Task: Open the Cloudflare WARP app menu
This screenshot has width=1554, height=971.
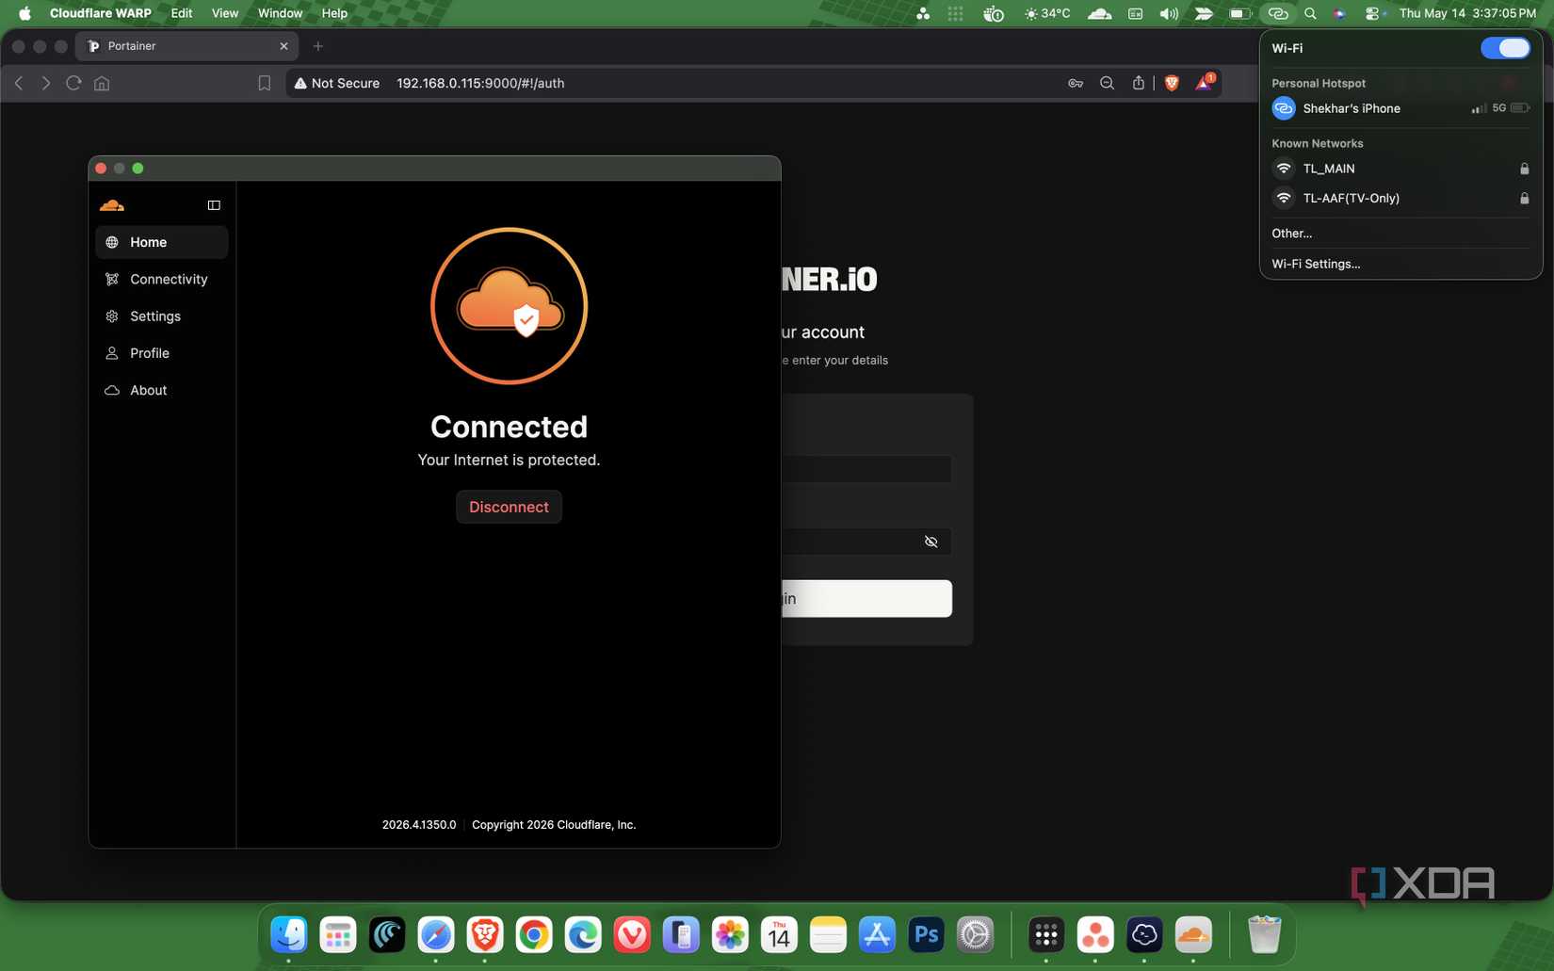Action: coord(101,13)
